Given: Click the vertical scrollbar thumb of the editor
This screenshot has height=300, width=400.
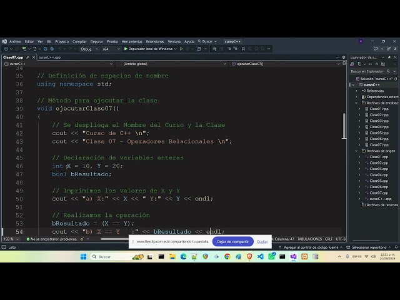Looking at the screenshot, I should click(344, 126).
